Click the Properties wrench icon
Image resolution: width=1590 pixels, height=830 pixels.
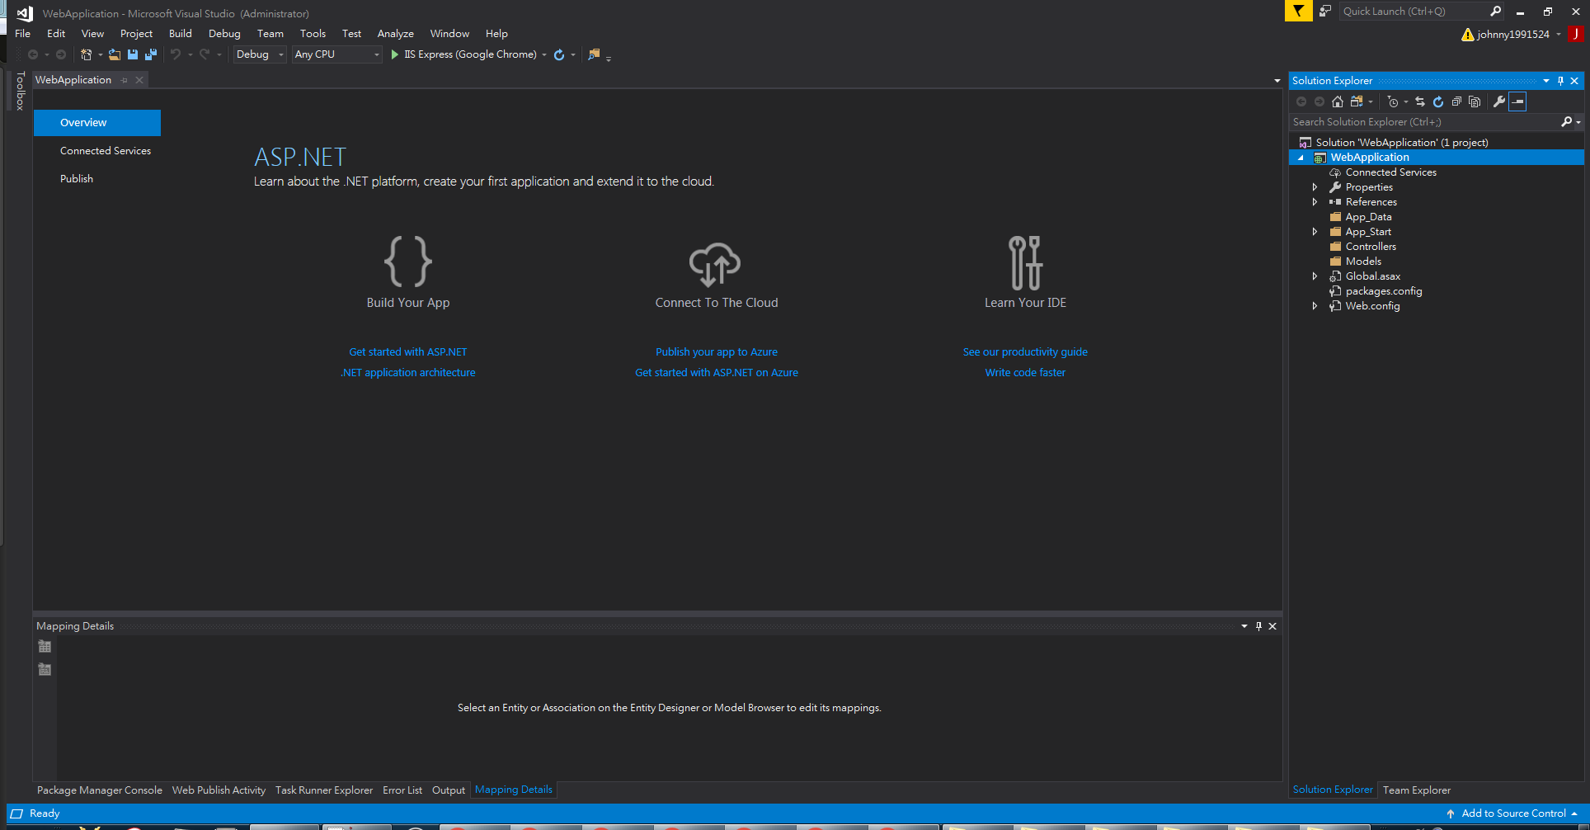coord(1499,101)
